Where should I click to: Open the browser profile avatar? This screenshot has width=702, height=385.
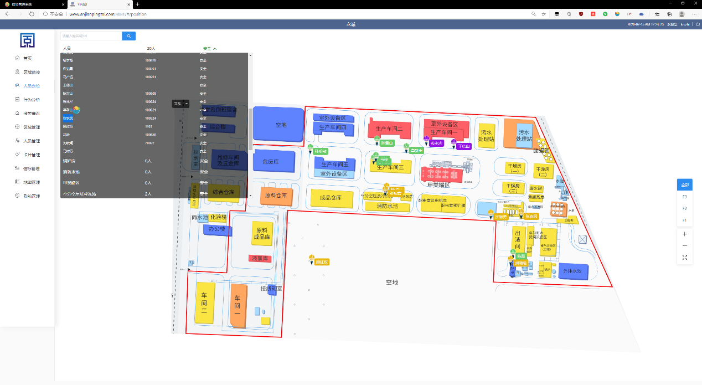point(682,13)
